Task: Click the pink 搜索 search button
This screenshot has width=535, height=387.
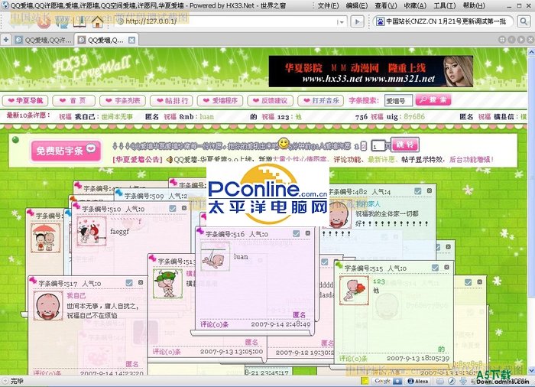Action: tap(433, 99)
